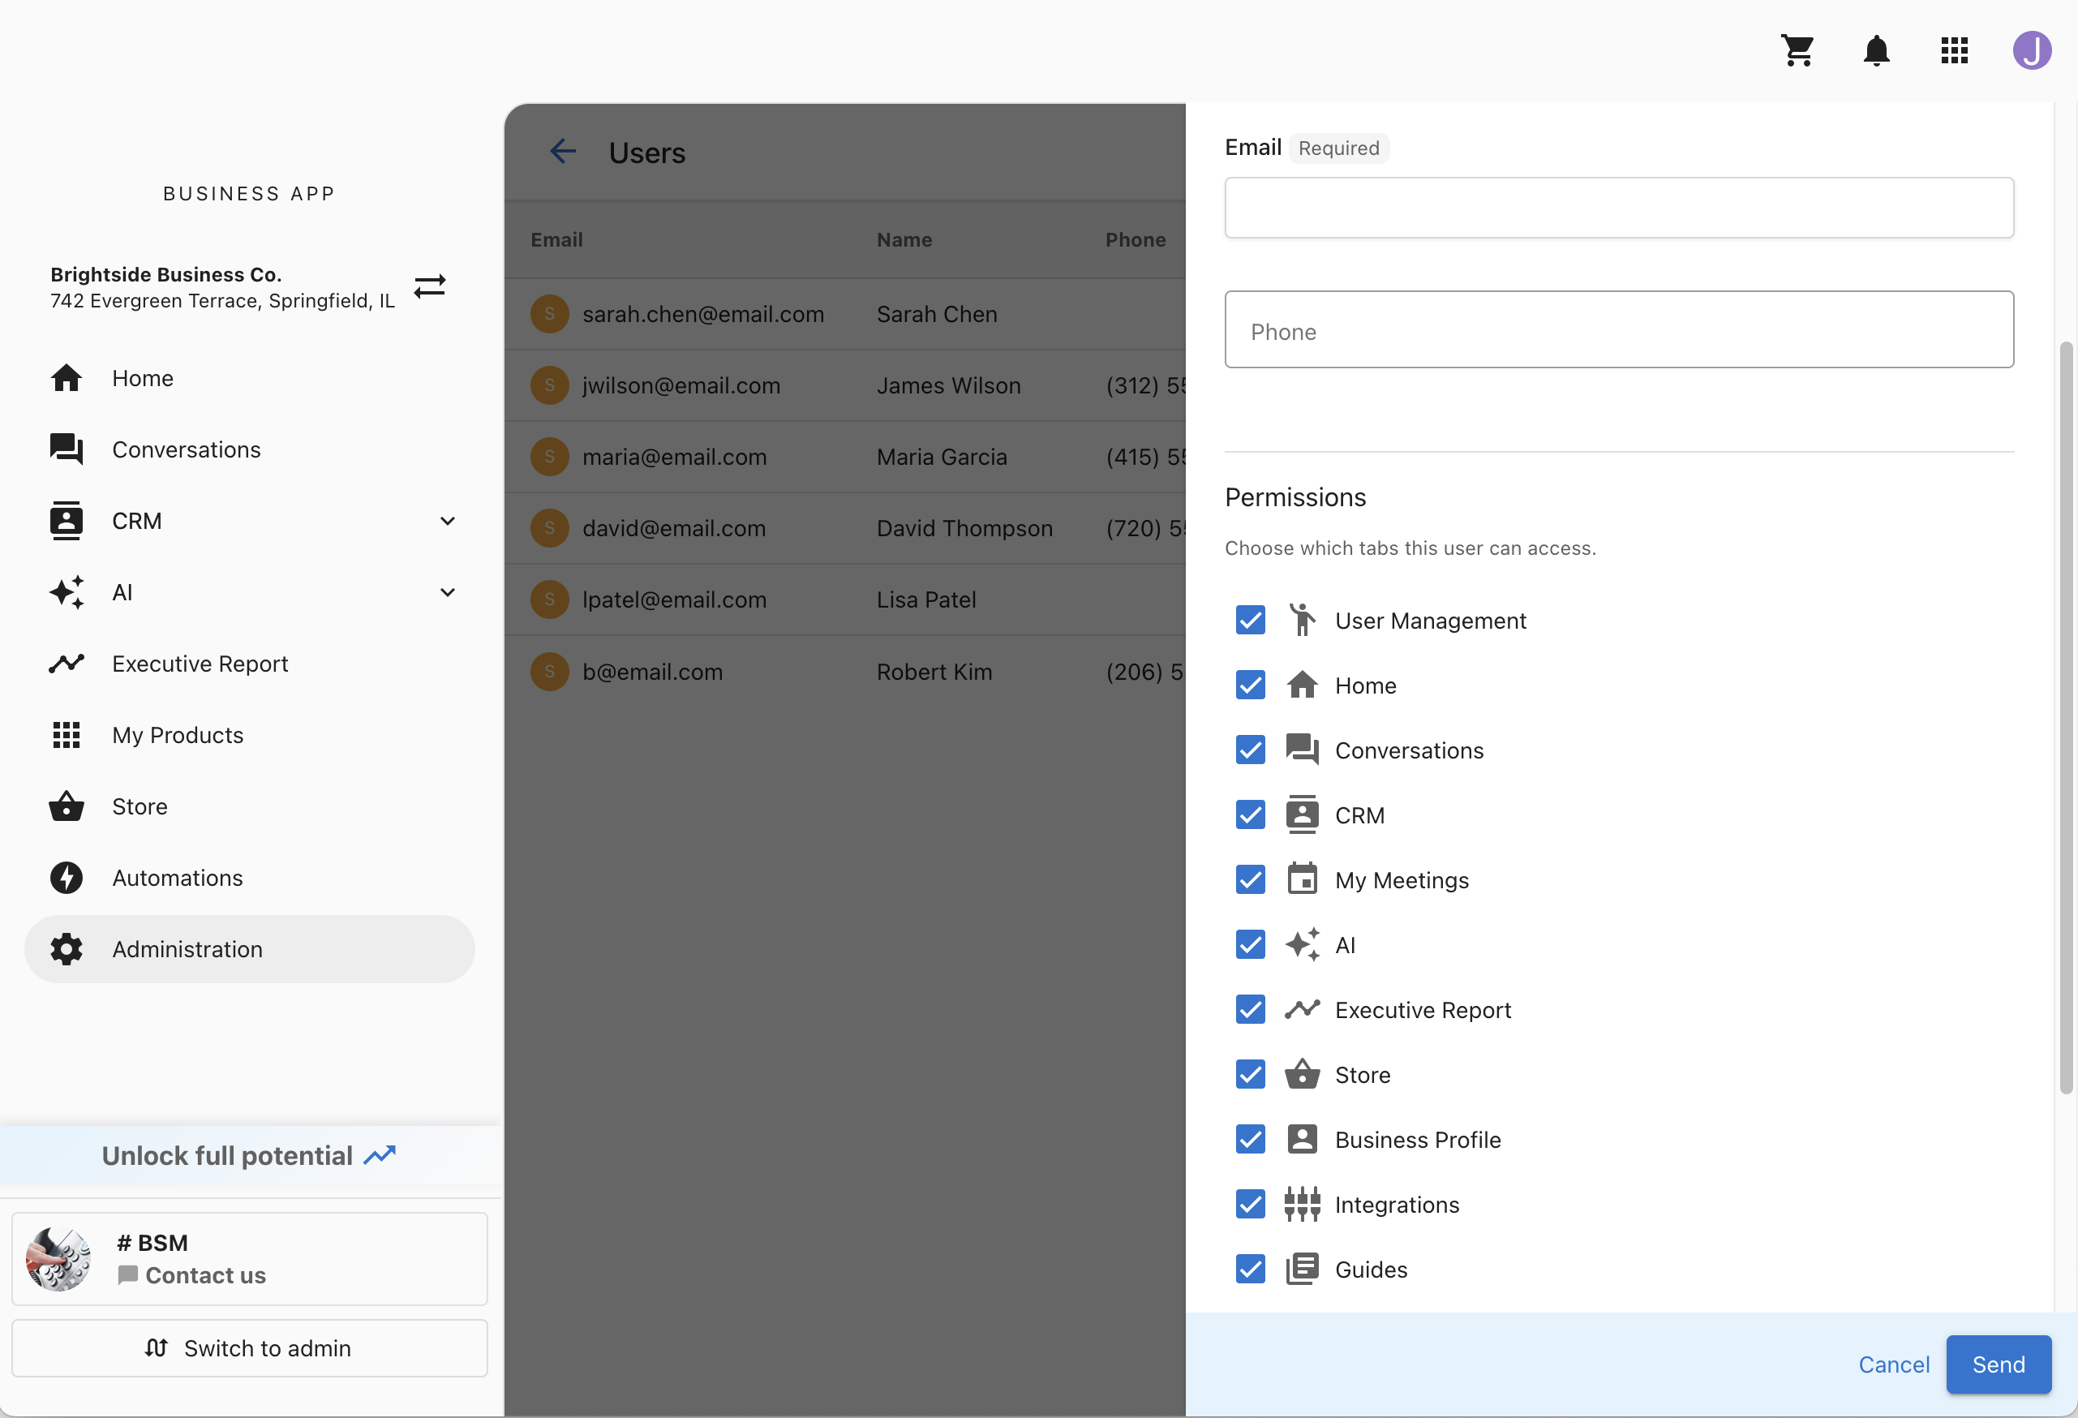Click the Phone input field
Viewport: 2078px width, 1418px height.
(x=1618, y=329)
